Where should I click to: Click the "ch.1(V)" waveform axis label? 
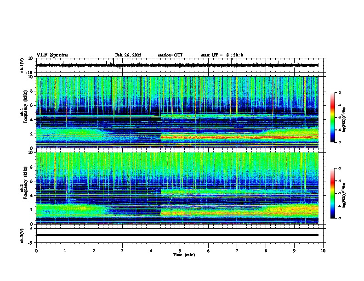coord(22,65)
